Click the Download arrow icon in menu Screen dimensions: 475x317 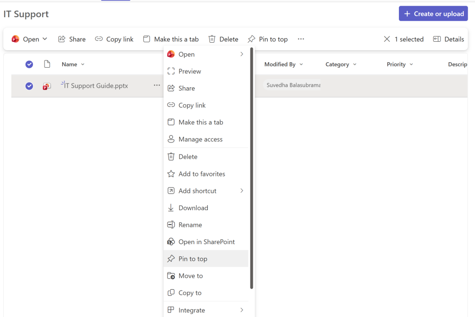171,207
